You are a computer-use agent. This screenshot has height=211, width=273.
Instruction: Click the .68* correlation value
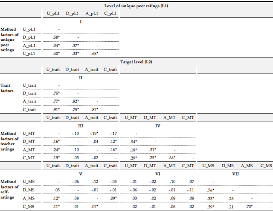[95, 54]
